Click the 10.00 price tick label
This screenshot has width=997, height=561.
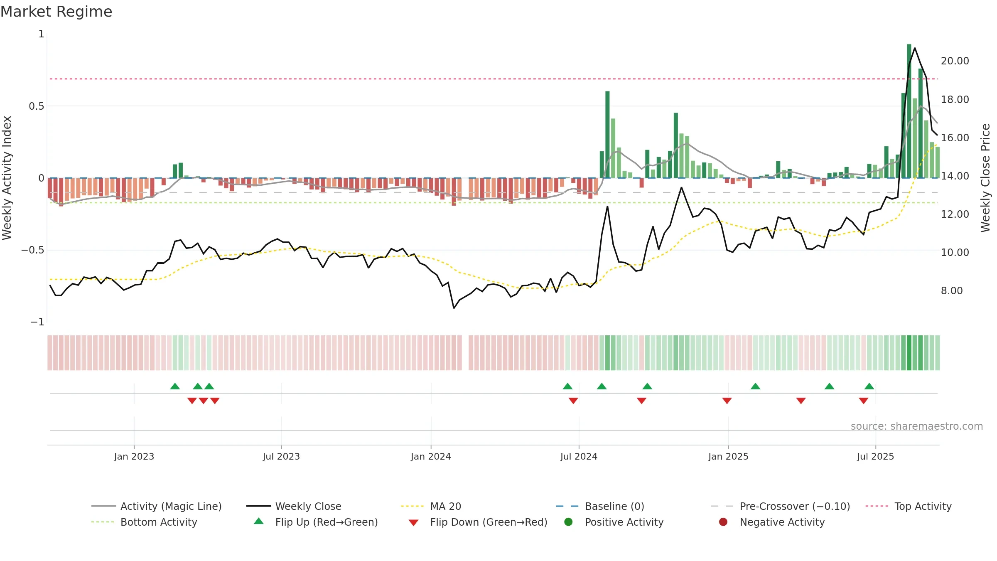point(955,252)
